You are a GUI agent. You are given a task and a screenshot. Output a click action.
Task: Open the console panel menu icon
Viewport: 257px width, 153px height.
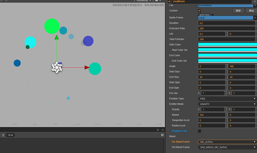(163, 130)
